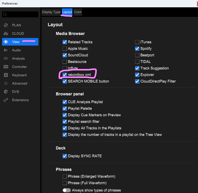Toggle Display All Tracks in the Playlists
Screen dimensions: 198x193
tap(65, 128)
